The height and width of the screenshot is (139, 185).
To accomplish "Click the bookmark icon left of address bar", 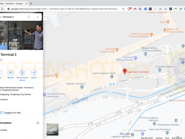I will tap(2, 9).
